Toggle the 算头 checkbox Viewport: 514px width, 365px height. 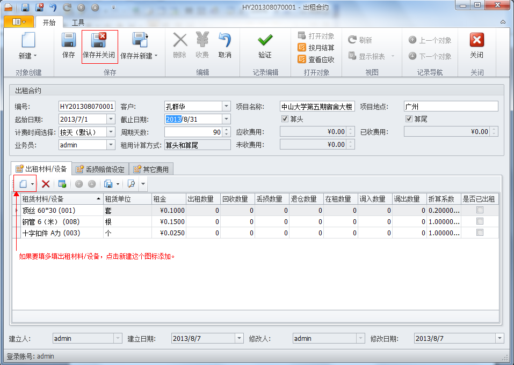click(x=285, y=119)
